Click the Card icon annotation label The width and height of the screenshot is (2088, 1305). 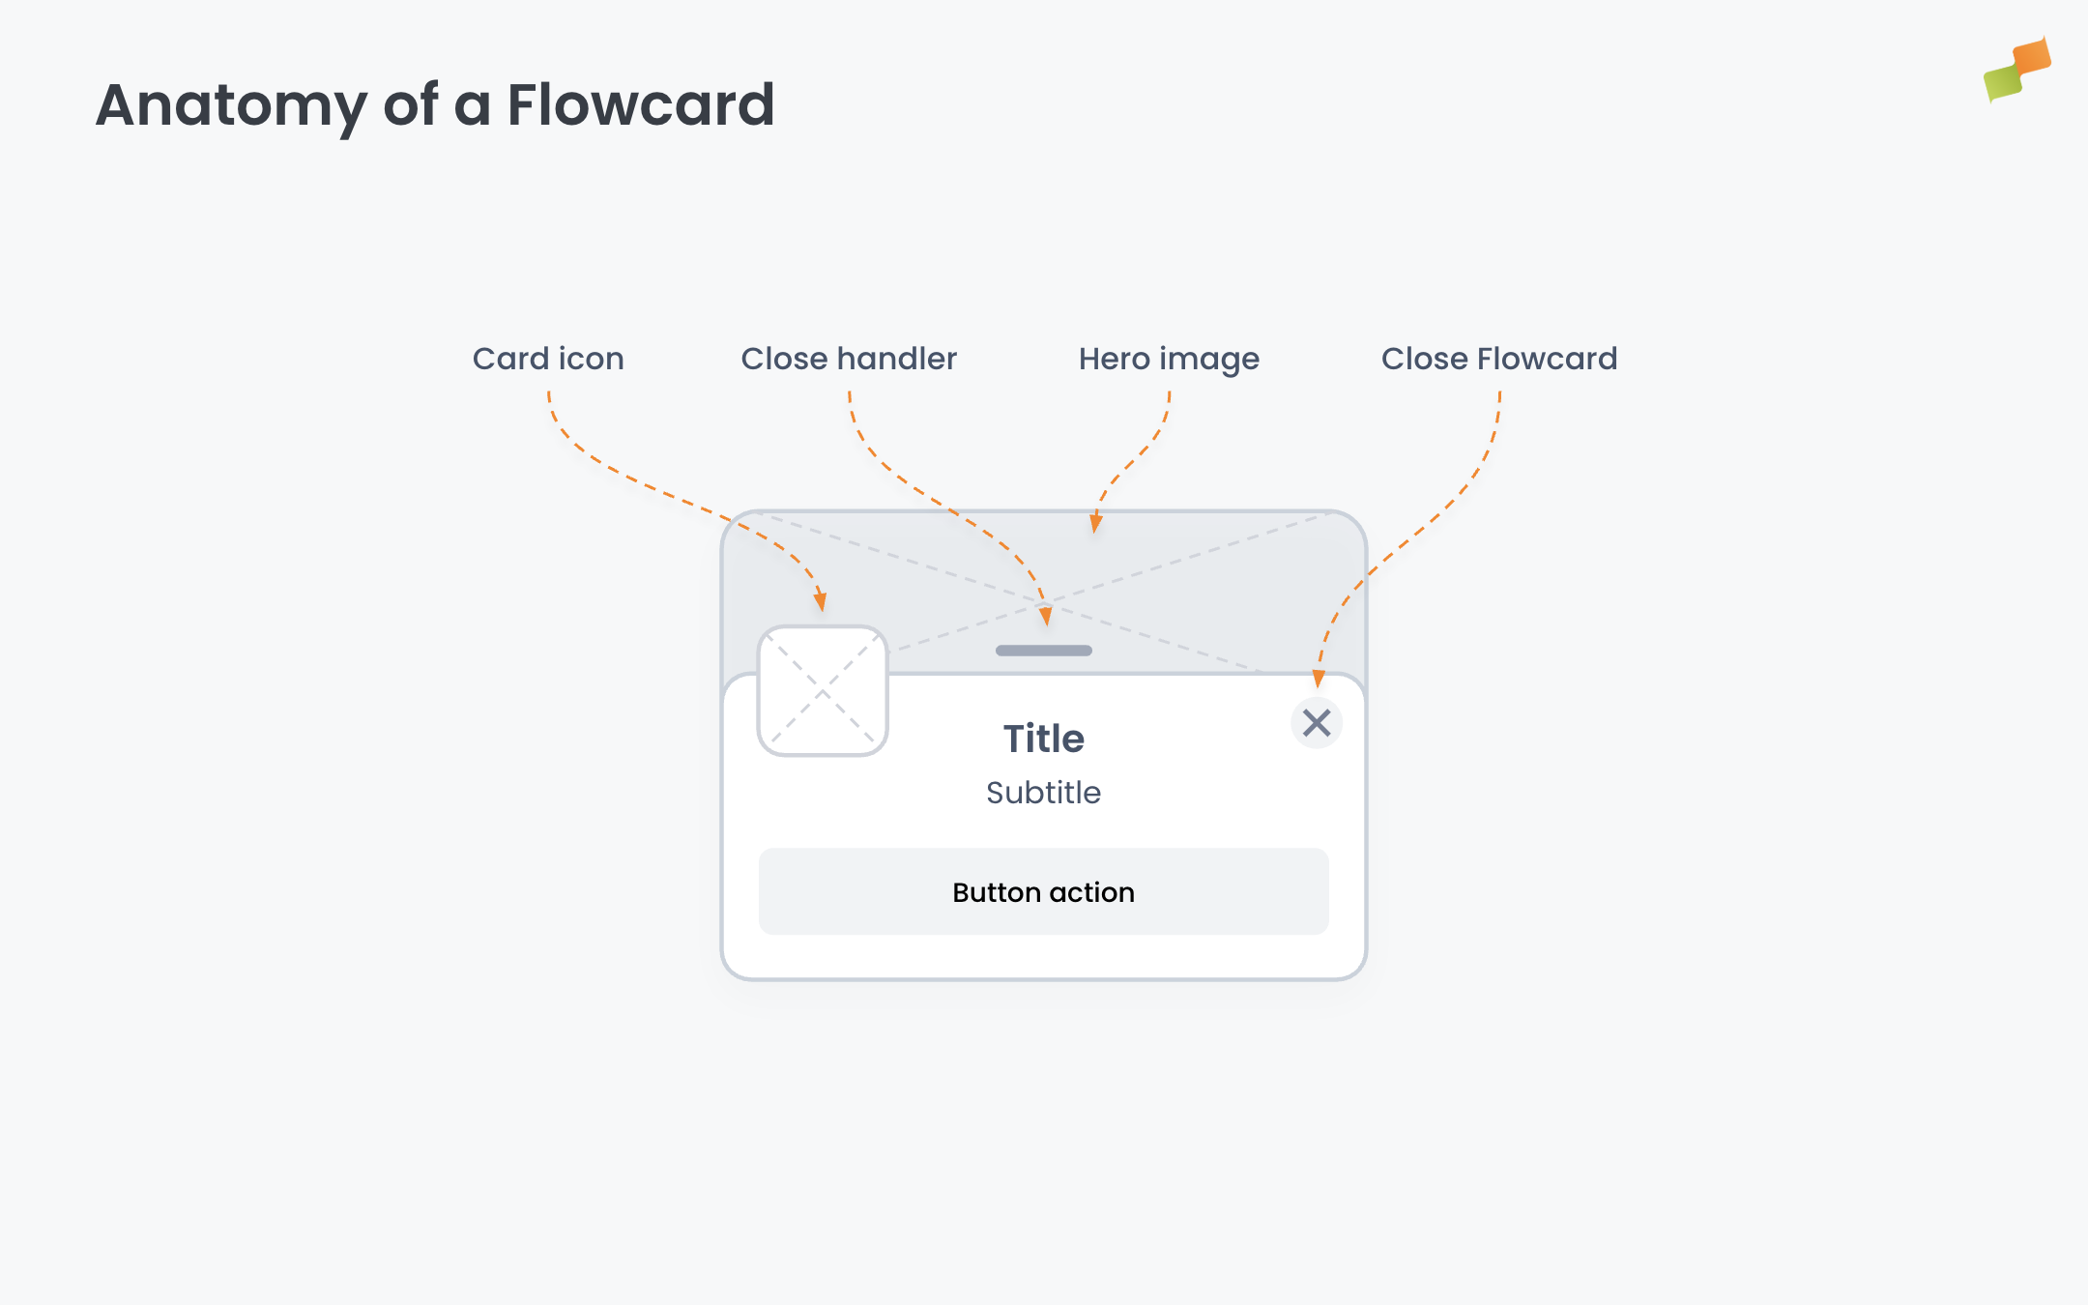548,359
